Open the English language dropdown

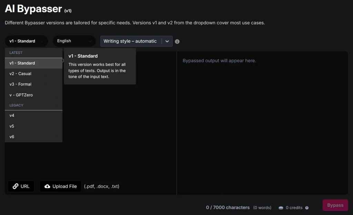pyautogui.click(x=74, y=41)
